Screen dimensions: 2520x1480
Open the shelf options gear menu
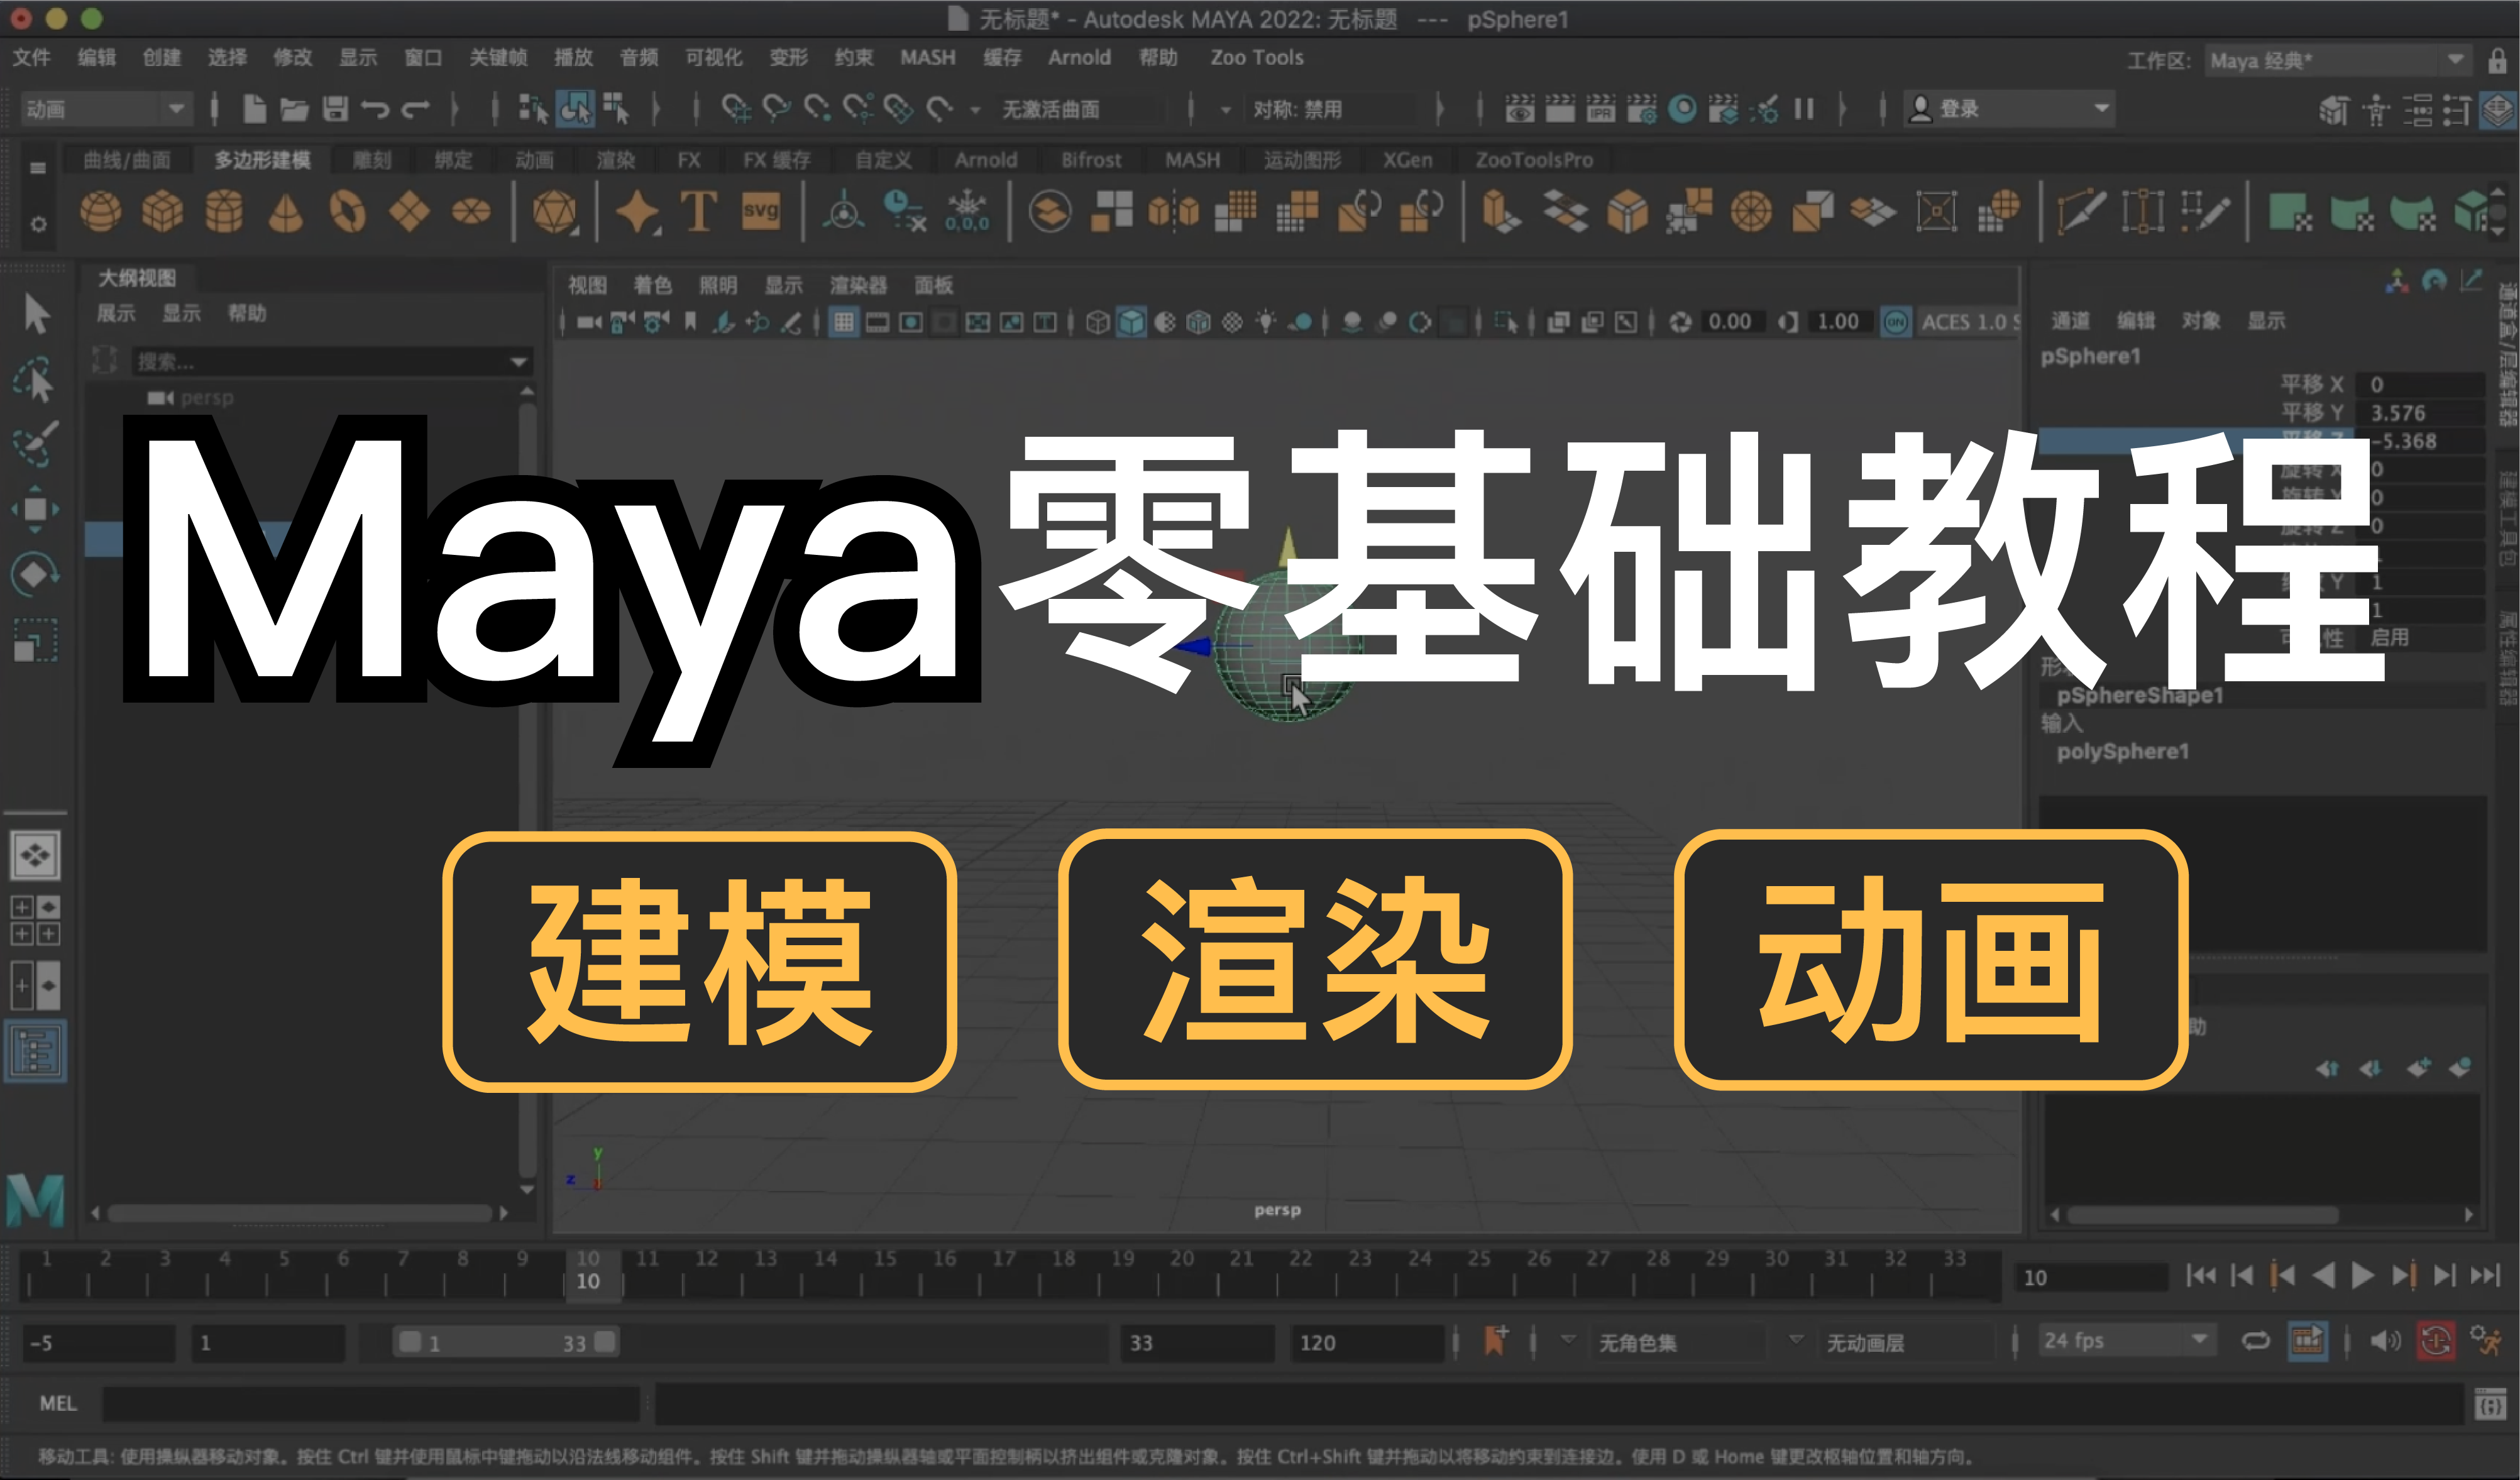(38, 224)
